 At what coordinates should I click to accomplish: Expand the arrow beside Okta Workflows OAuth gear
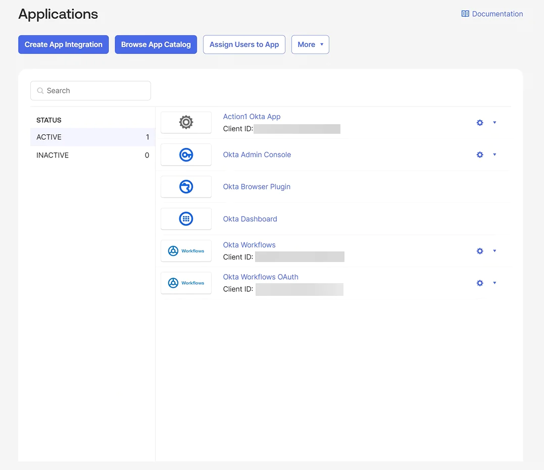(x=494, y=283)
